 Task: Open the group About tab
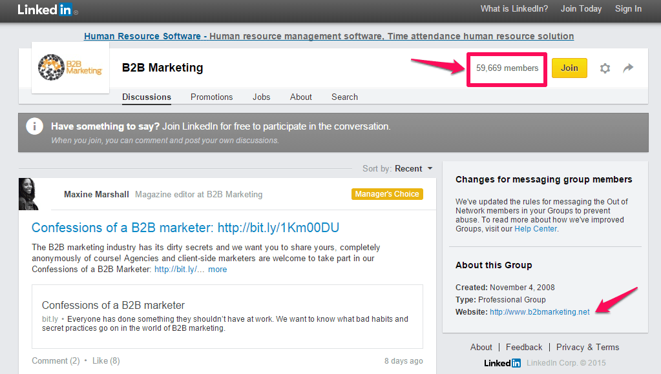click(301, 97)
